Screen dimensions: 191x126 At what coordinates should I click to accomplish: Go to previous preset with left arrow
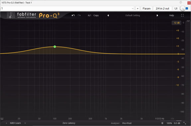pyautogui.click(x=108, y=16)
